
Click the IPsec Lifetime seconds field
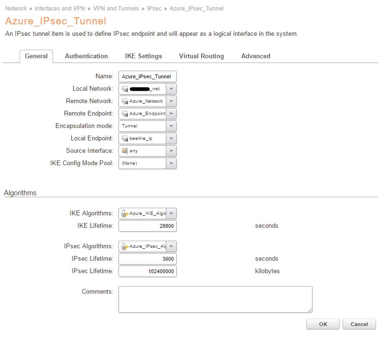click(x=148, y=259)
